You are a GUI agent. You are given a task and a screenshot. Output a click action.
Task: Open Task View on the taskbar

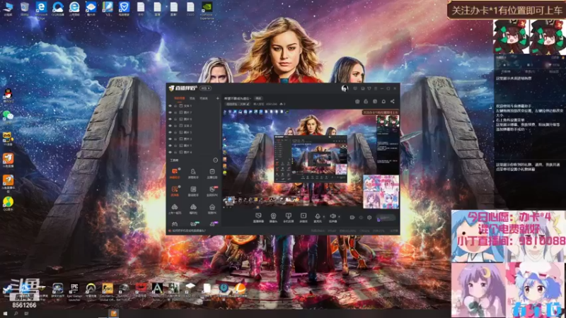pos(26,314)
